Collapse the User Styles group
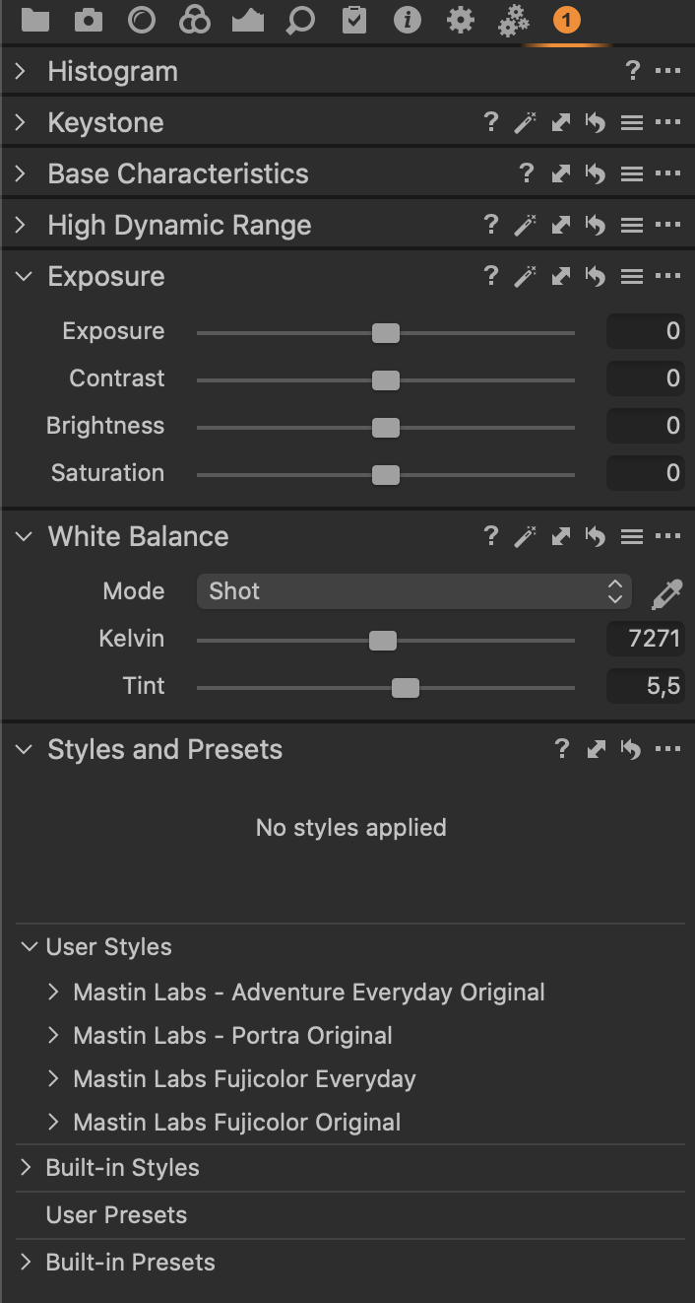 30,947
